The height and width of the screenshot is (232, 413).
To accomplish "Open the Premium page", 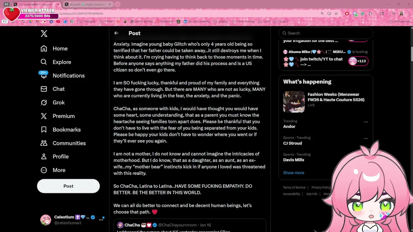I will pos(58,116).
